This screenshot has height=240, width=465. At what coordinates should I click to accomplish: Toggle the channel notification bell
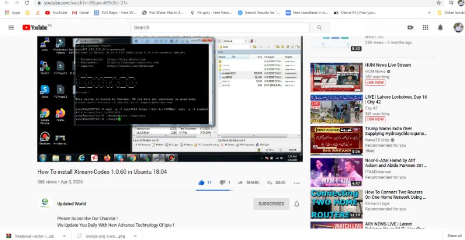pyautogui.click(x=296, y=204)
